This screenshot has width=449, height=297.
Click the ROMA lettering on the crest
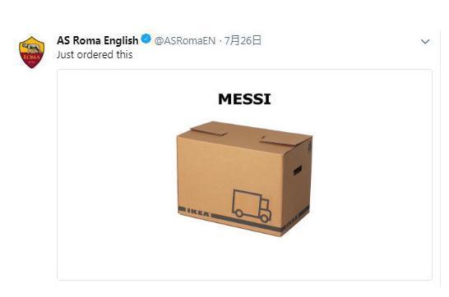point(31,57)
